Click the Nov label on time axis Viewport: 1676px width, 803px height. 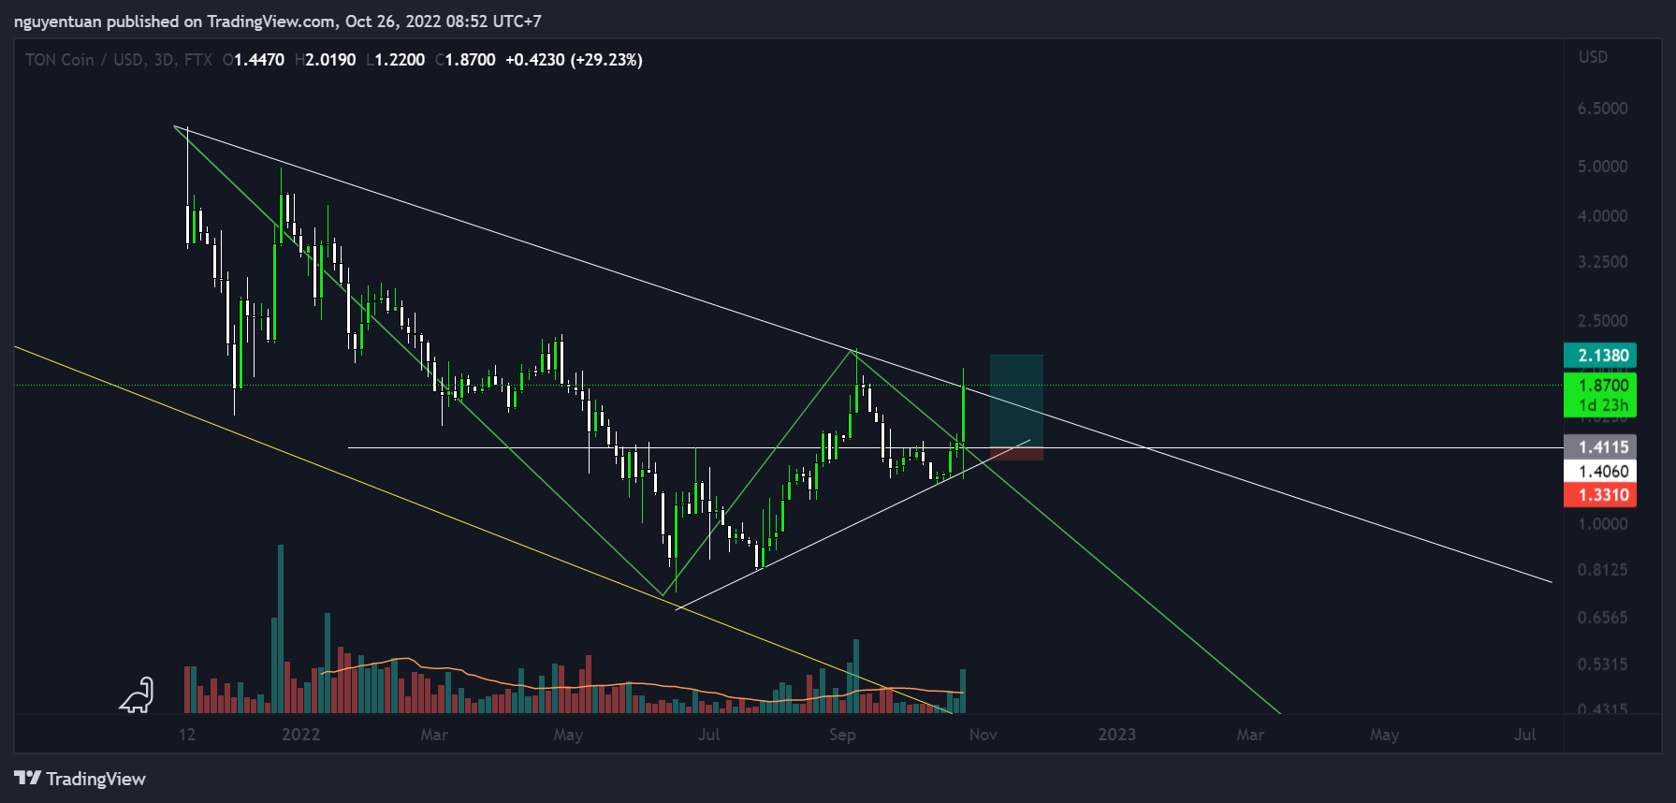[984, 735]
